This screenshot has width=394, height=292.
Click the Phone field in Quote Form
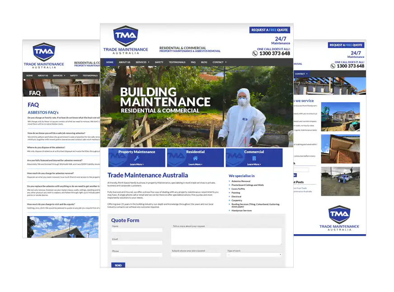(x=137, y=254)
